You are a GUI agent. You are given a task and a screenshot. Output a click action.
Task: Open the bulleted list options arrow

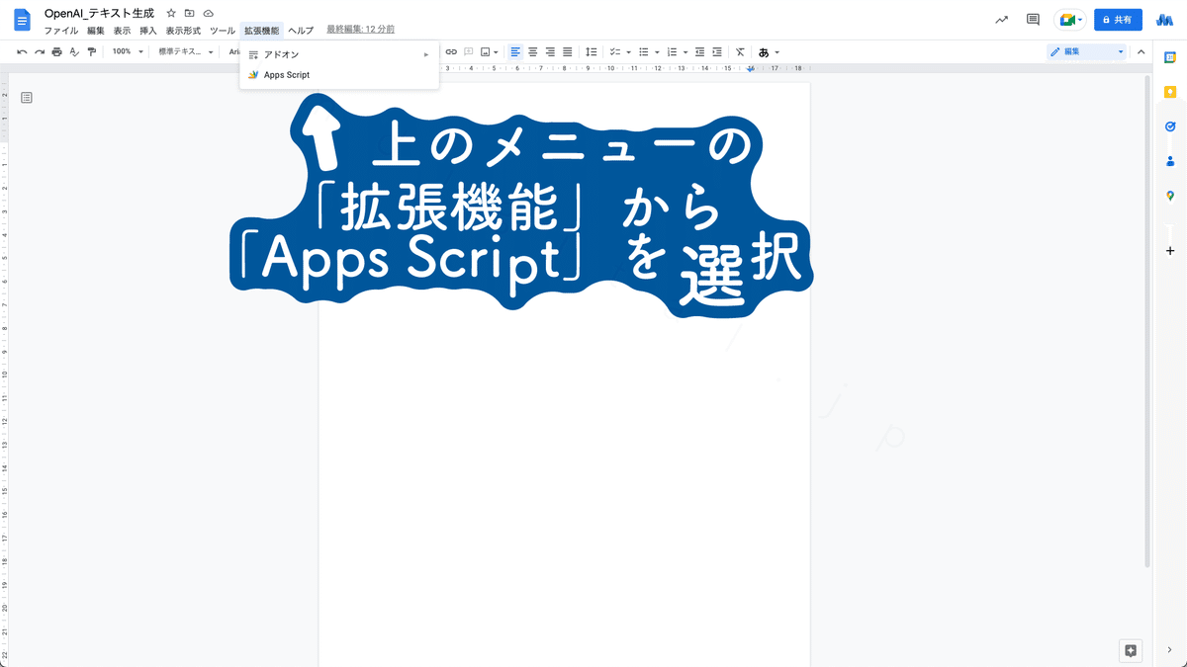[657, 51]
